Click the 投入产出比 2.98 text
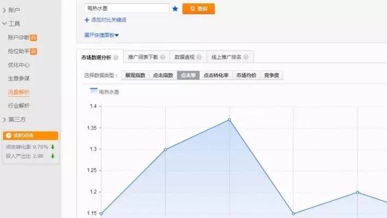Screen dimensions: 387x218 point(25,156)
